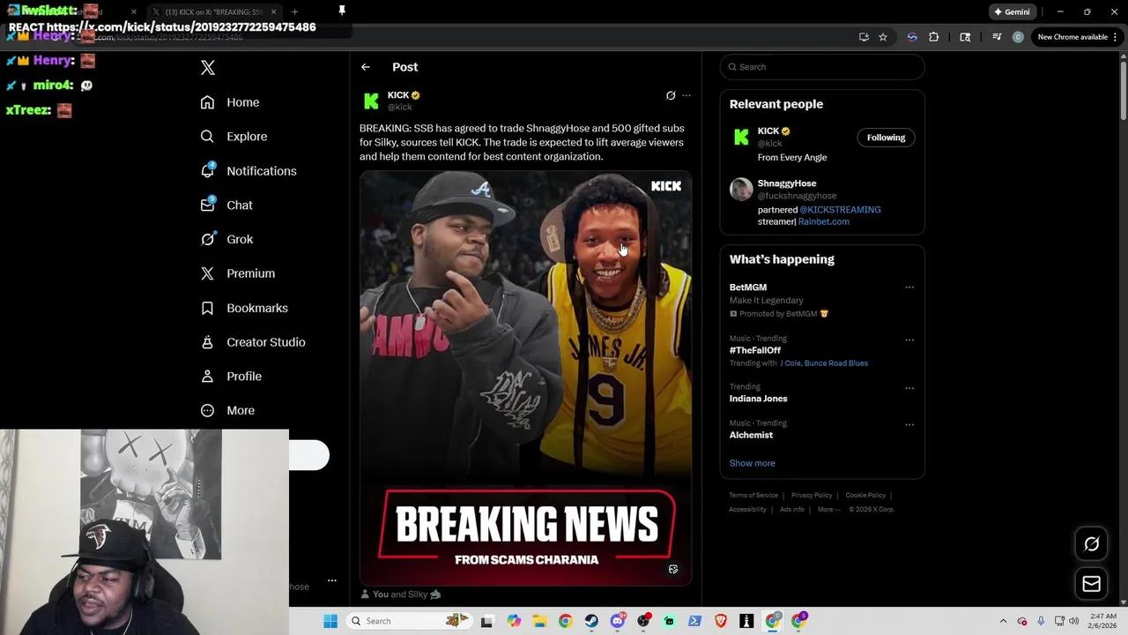Expand the More menu in the sidebar
1128x635 pixels.
227,410
